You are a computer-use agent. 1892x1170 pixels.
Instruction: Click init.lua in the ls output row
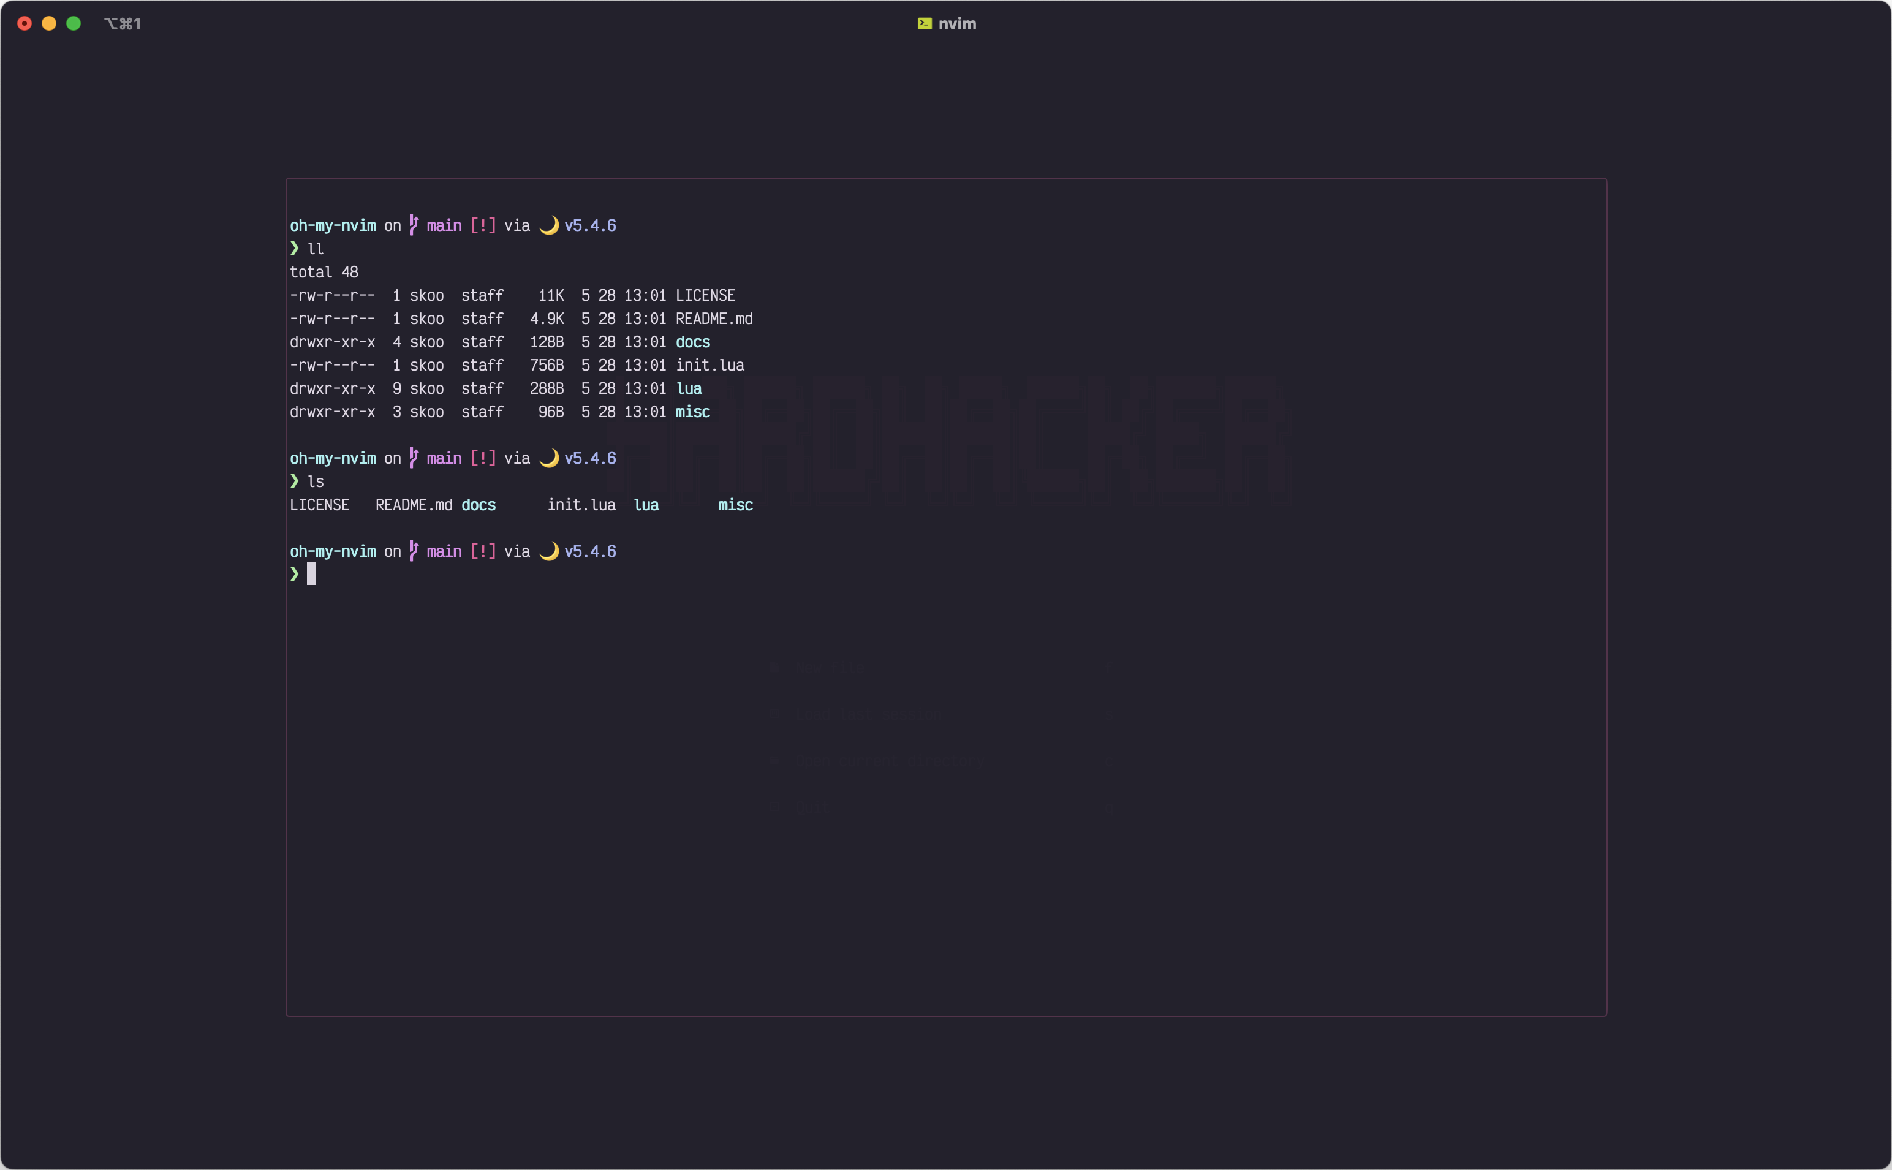[x=581, y=505]
